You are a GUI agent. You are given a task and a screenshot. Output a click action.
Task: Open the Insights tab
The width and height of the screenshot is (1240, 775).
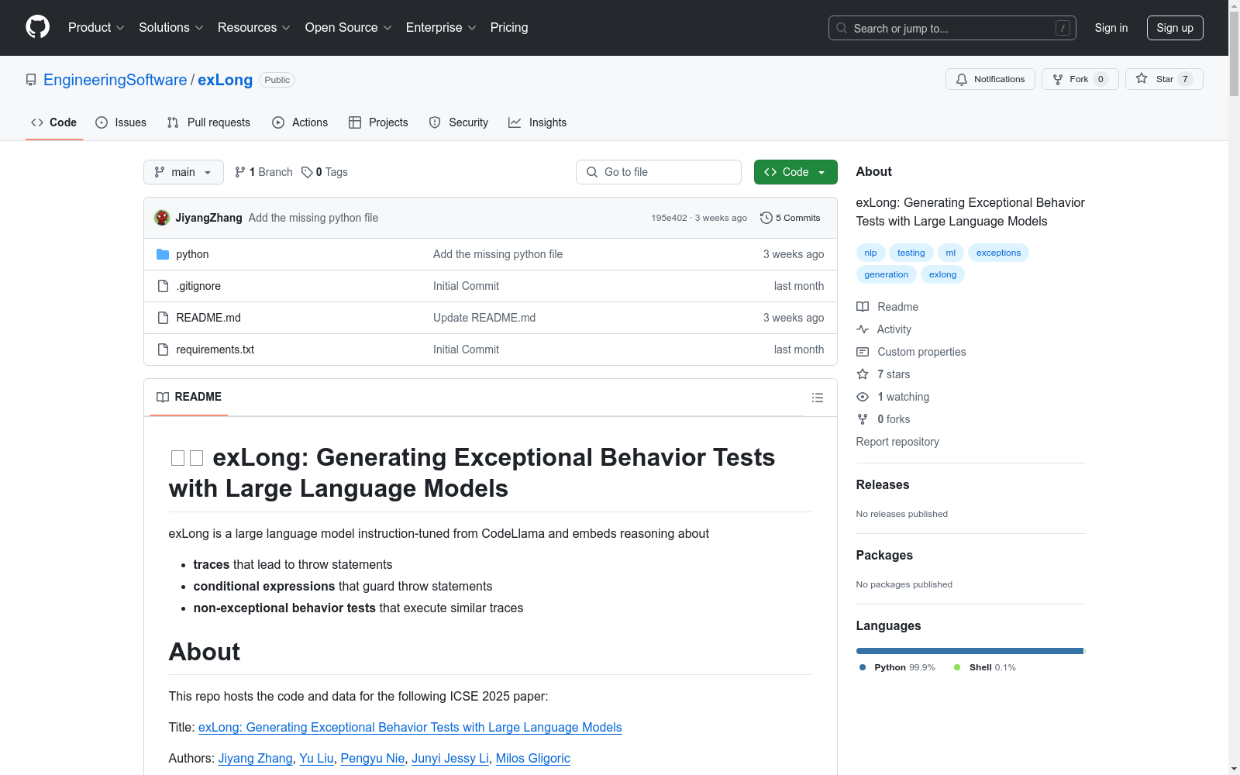(538, 122)
